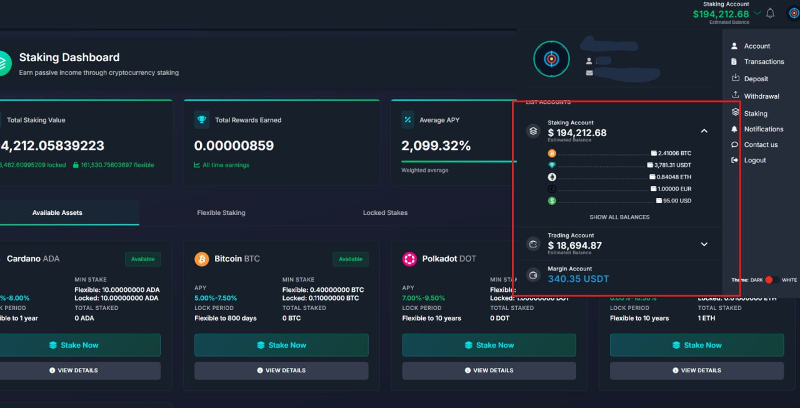800x408 pixels.
Task: Click Show All Balances link
Action: (619, 217)
